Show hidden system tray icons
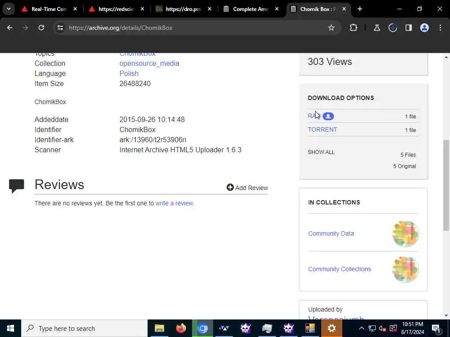This screenshot has width=450, height=337. pyautogui.click(x=362, y=328)
